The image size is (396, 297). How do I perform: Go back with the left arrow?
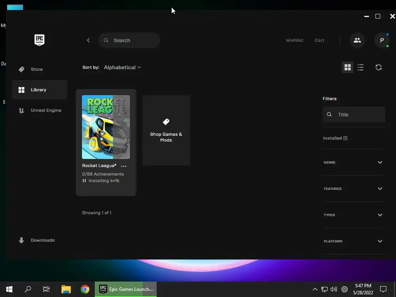[88, 40]
